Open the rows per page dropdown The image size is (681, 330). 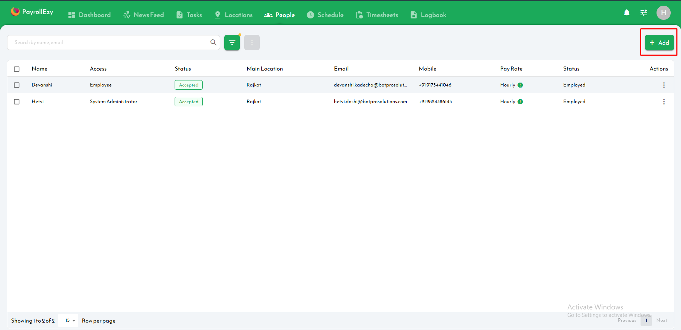tap(68, 320)
